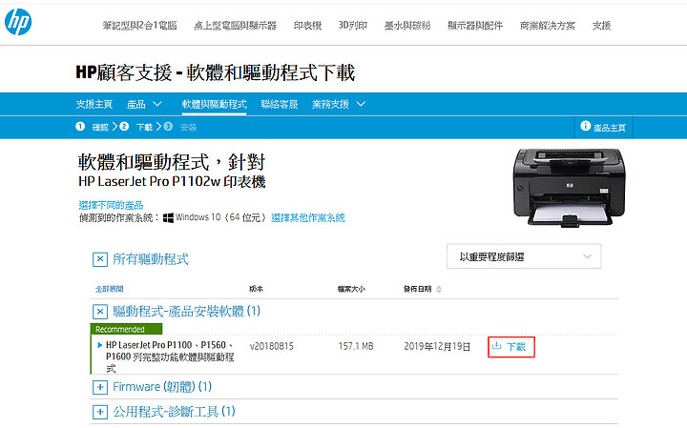Collapse 驅動程式-產品安裝軟體 section
Viewport: 687px width, 428px height.
pos(100,312)
